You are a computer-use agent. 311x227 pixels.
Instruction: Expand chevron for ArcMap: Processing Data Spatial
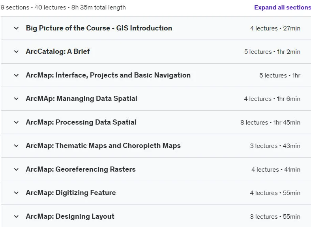16,122
